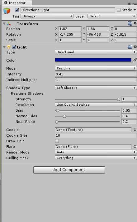
Task: Open the light Type dropdown
Action: (x=96, y=52)
